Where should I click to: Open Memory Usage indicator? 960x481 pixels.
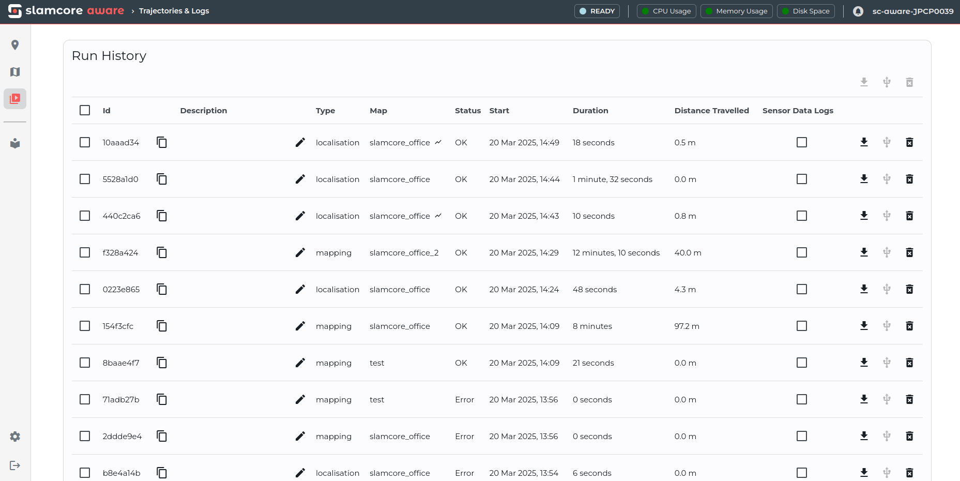point(737,11)
